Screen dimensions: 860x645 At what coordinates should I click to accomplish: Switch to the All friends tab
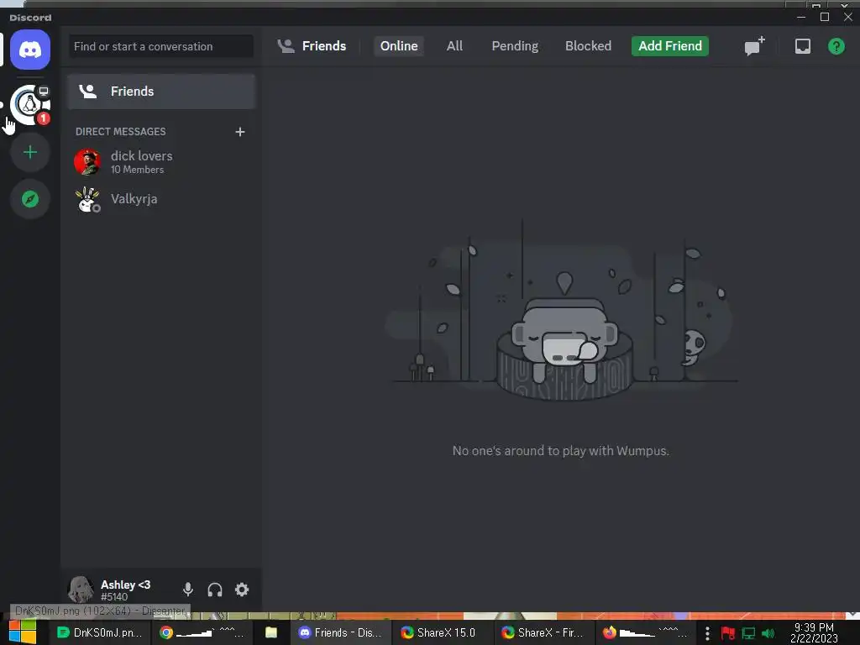(454, 46)
